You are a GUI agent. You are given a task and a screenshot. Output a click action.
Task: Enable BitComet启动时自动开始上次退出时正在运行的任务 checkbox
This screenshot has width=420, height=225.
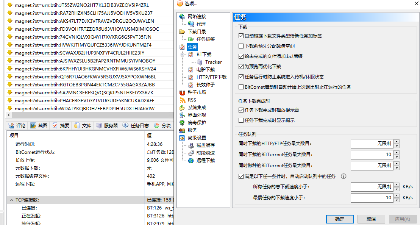point(241,87)
